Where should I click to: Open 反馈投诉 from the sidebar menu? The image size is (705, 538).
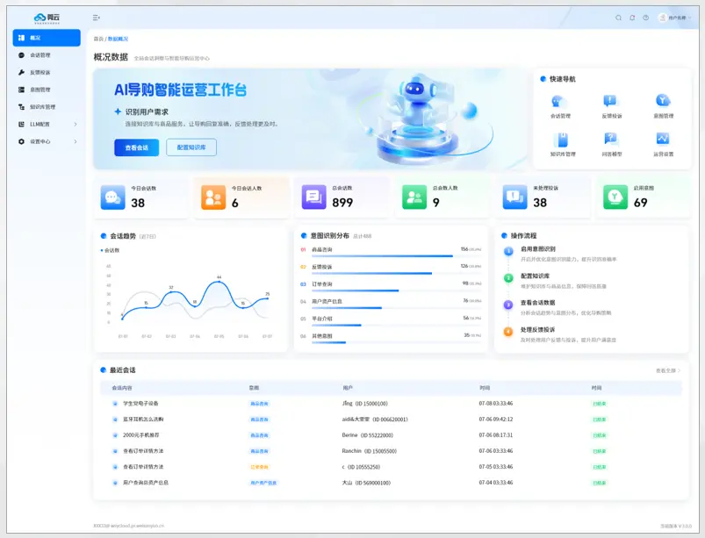[x=47, y=72]
